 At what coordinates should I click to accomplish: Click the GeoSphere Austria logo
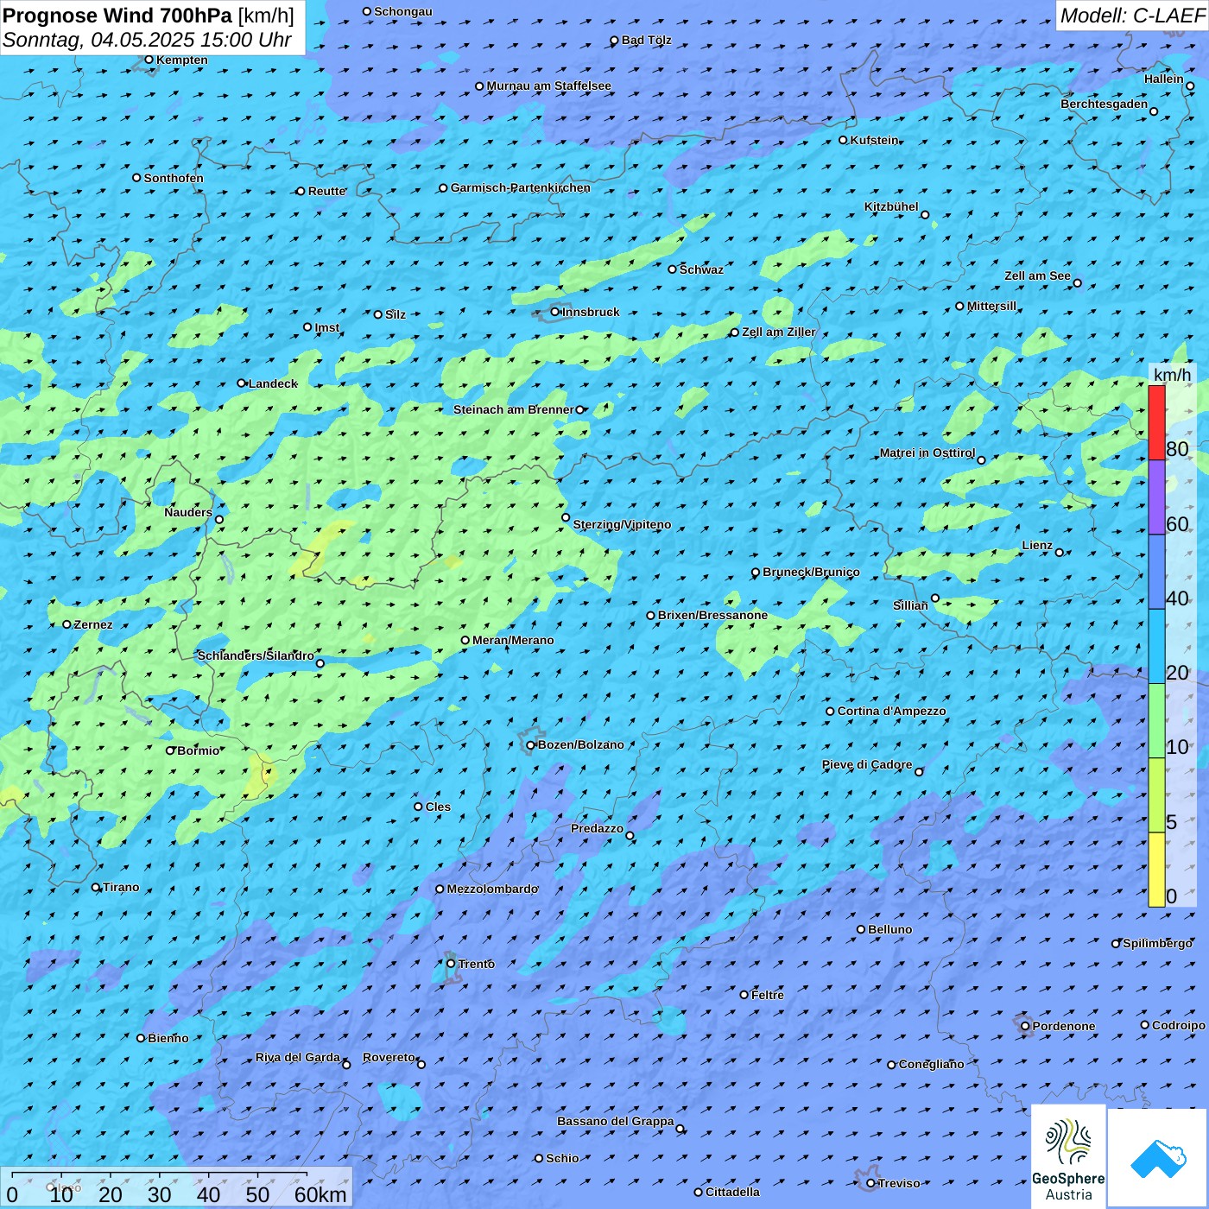[1068, 1157]
